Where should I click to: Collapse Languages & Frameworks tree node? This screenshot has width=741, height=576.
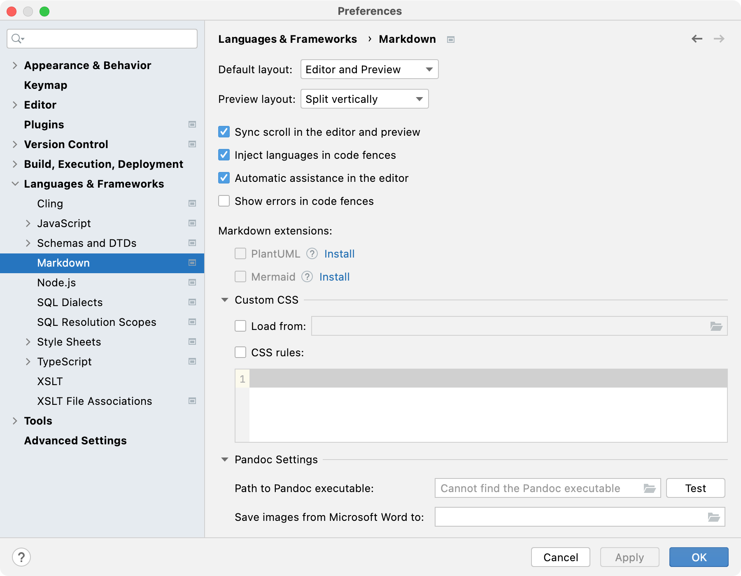(15, 184)
